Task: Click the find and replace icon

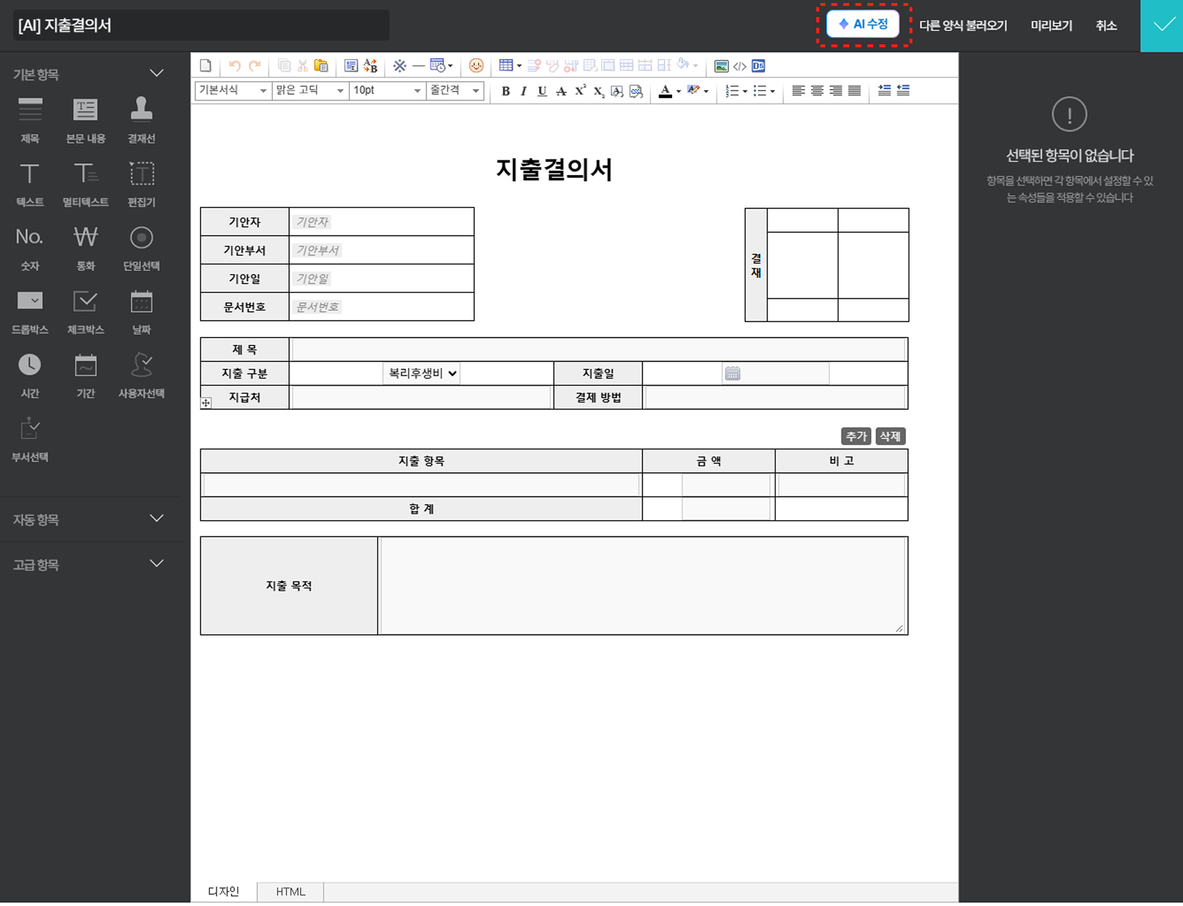Action: pos(370,66)
